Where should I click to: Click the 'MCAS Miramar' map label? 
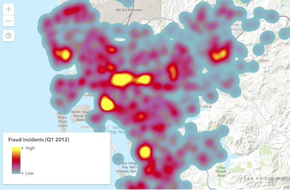129,10
